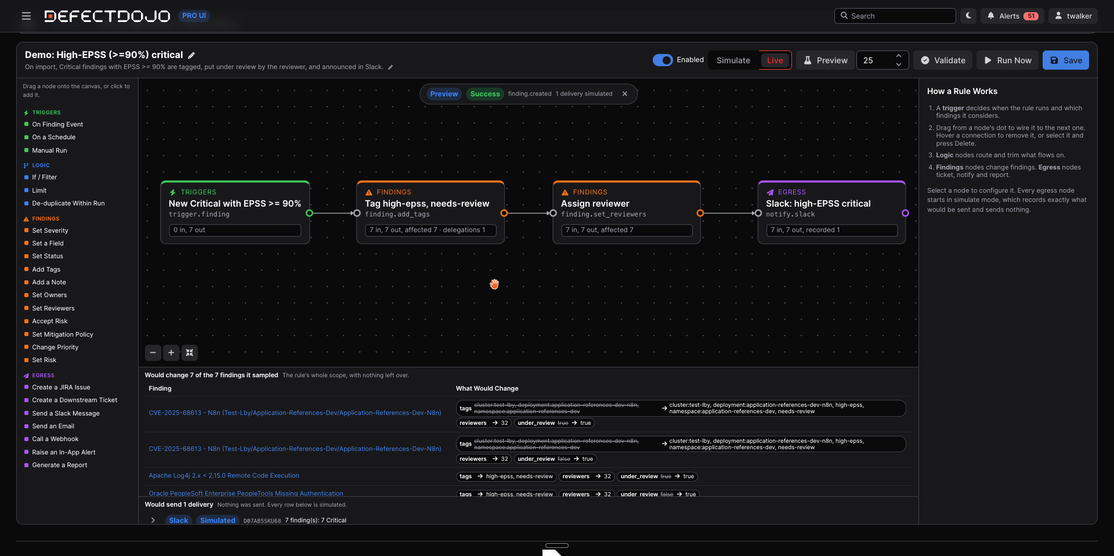This screenshot has width=1114, height=556.
Task: Click the On Finding Event trigger item
Action: click(57, 124)
